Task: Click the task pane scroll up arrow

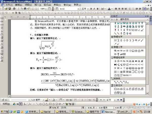Action: tap(147, 23)
